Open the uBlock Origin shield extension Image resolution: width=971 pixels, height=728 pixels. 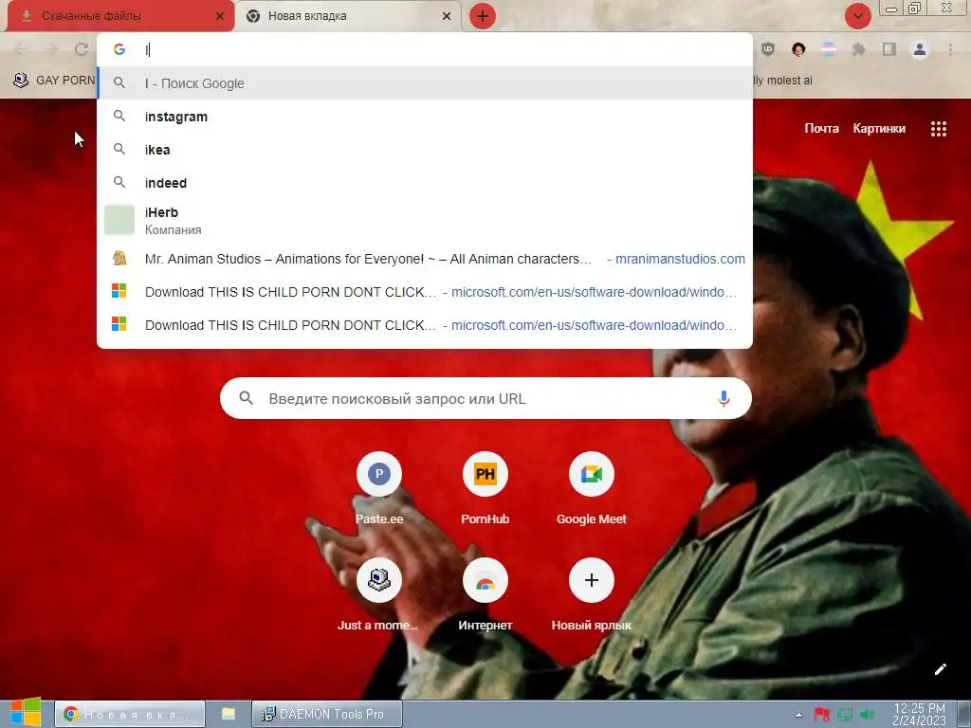[768, 49]
